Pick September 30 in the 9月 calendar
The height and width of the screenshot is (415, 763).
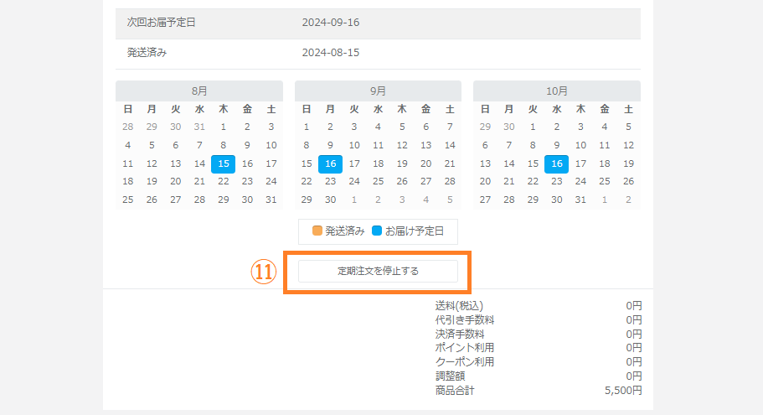[330, 200]
